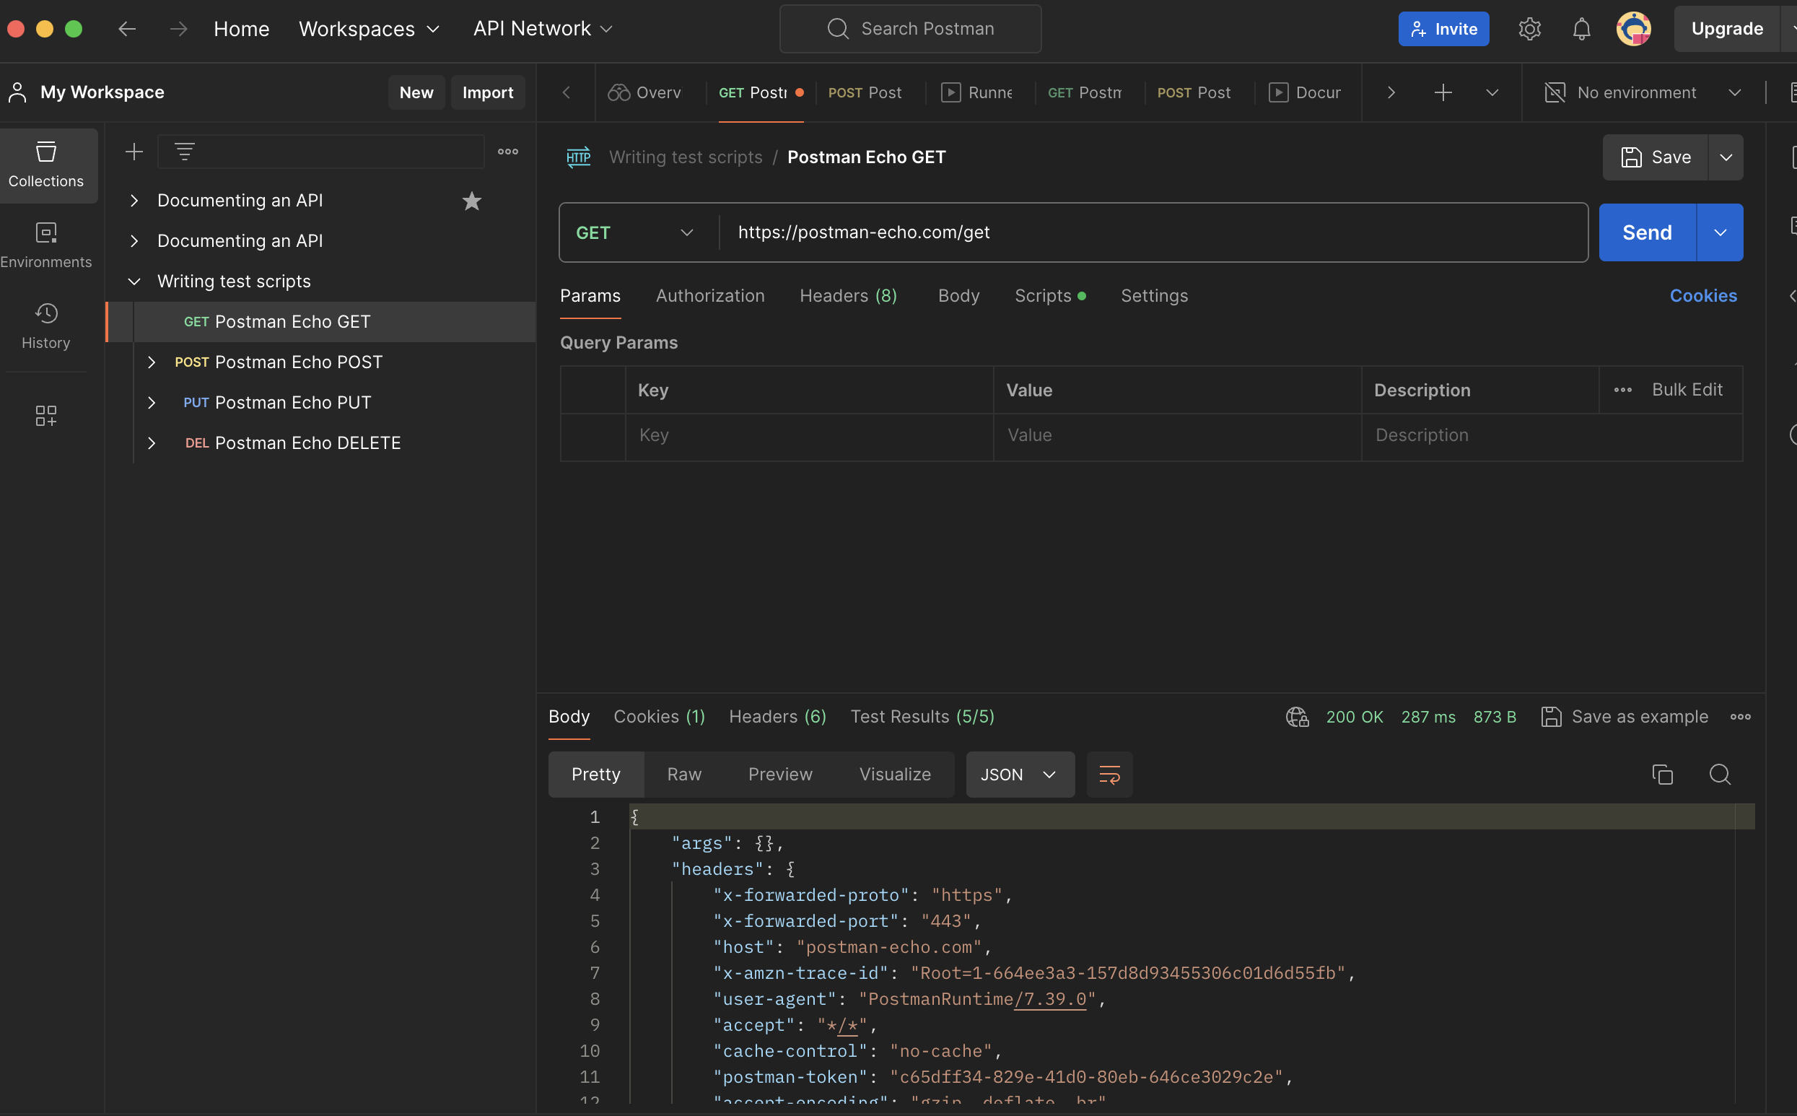Open the settings gear icon

click(1529, 29)
